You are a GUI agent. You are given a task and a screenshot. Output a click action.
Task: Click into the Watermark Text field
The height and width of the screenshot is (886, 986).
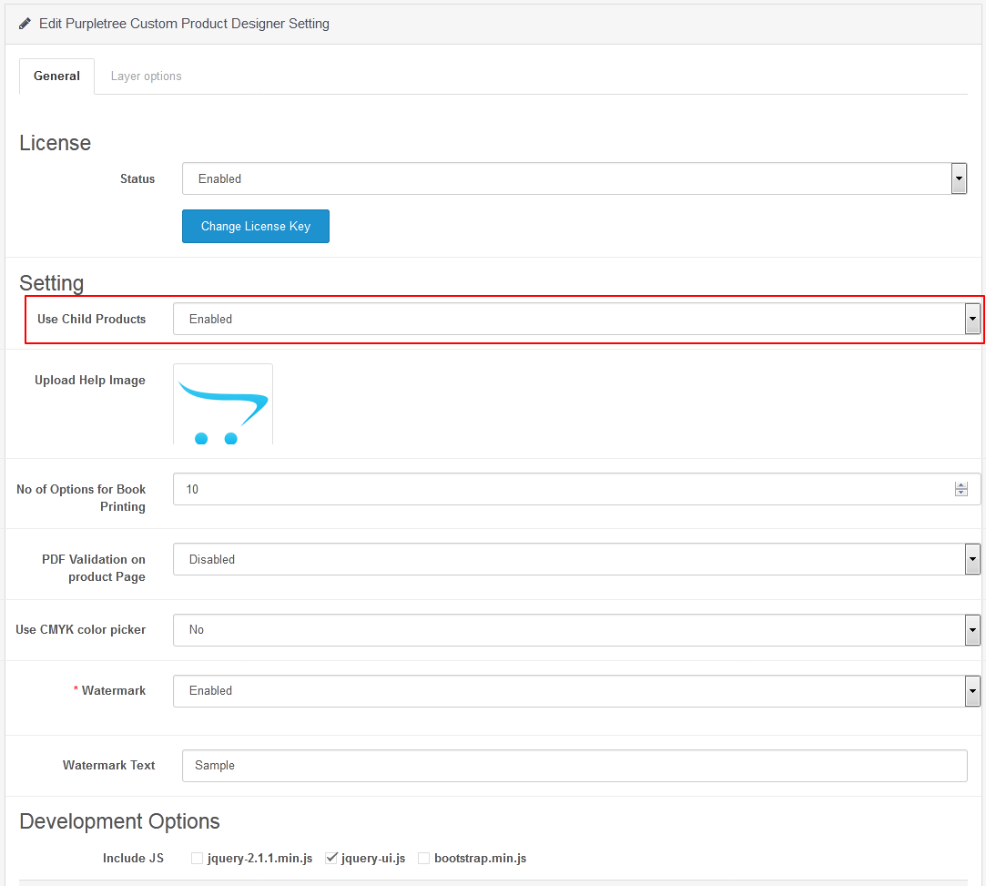574,765
